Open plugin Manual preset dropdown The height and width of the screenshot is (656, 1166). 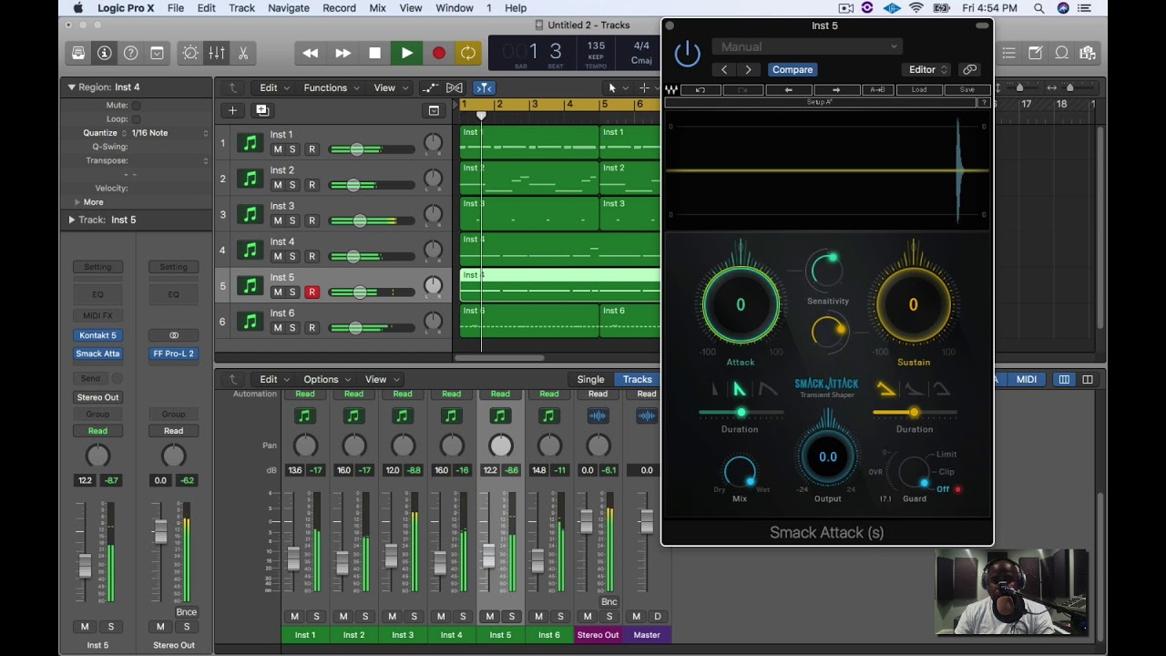tap(806, 46)
